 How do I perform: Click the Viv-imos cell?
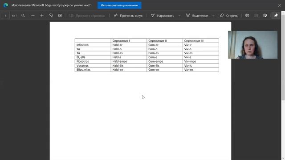(201, 61)
